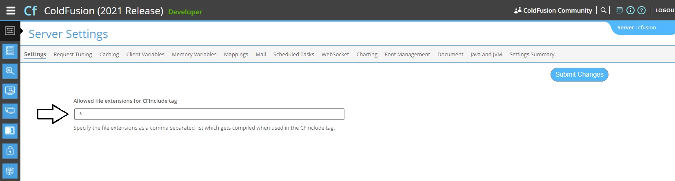Show system information via info icon
This screenshot has height=181, width=675.
tap(631, 11)
